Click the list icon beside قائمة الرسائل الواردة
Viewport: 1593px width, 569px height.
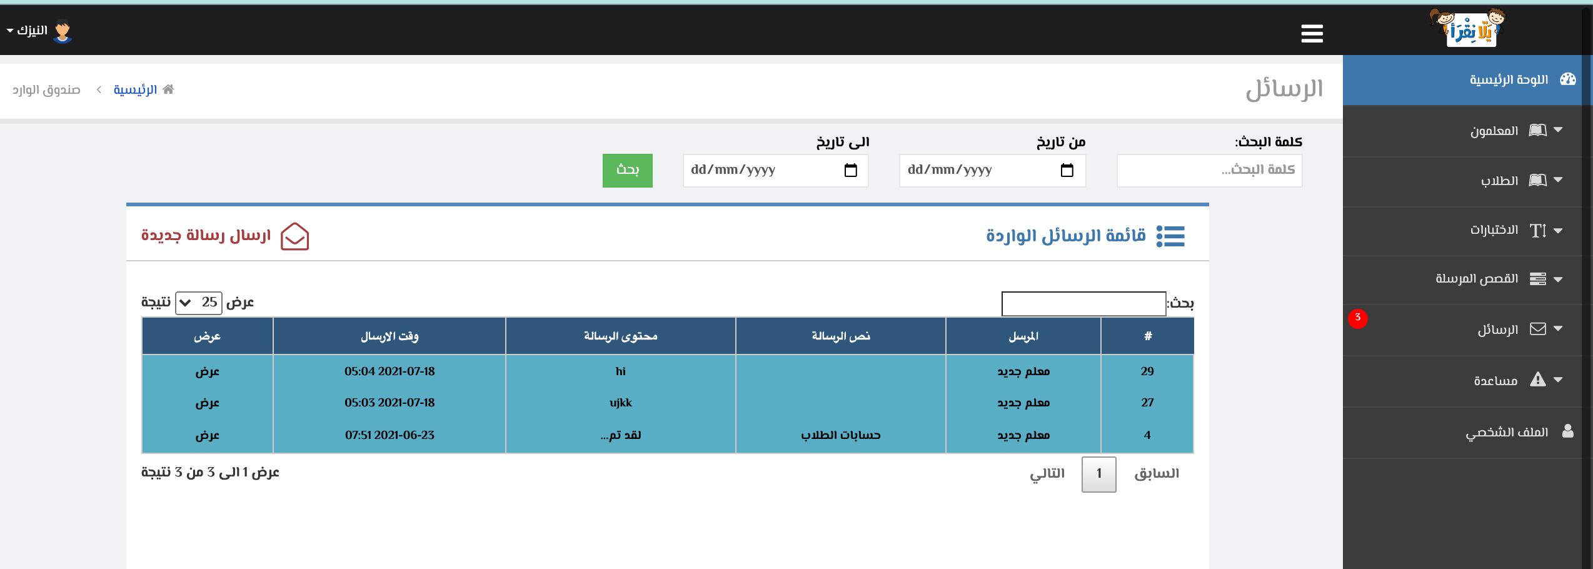point(1170,236)
